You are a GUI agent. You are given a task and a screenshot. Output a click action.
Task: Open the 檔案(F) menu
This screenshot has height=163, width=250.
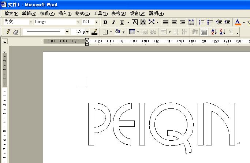click(x=11, y=14)
